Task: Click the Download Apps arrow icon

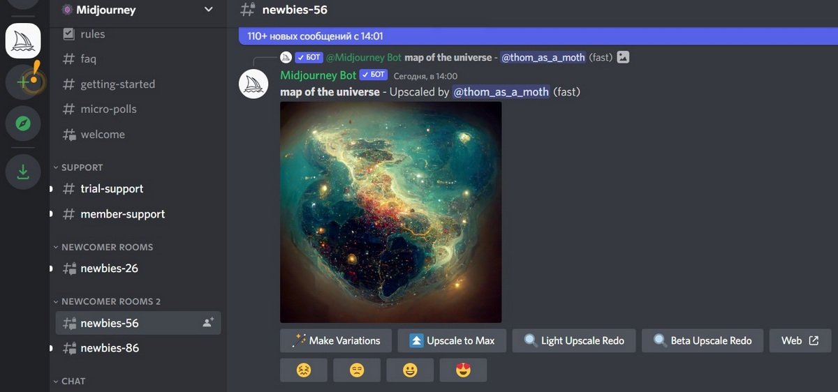Action: coord(23,172)
